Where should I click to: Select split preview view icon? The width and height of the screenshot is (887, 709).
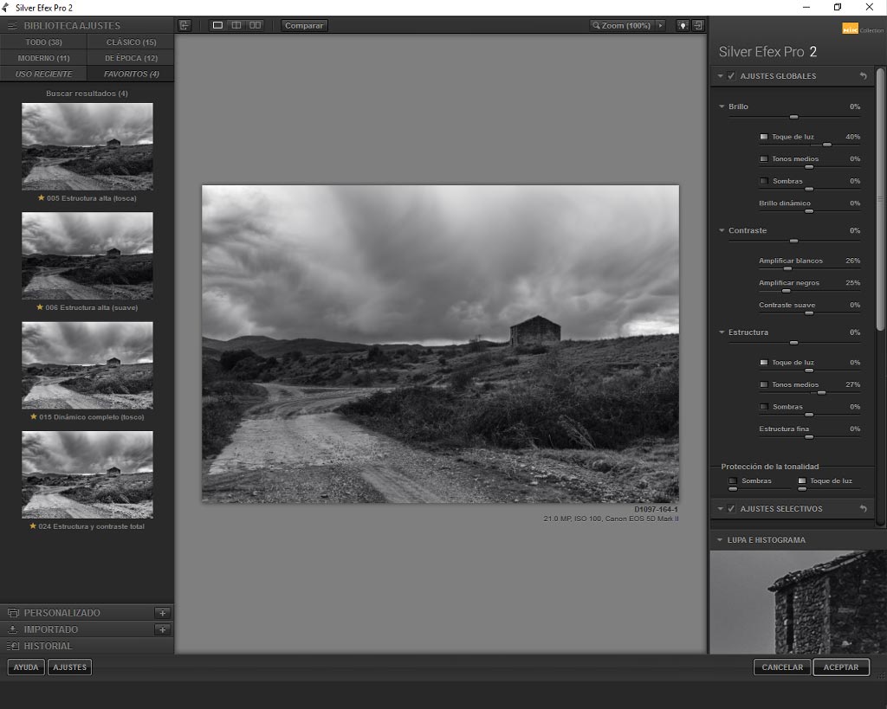(236, 25)
